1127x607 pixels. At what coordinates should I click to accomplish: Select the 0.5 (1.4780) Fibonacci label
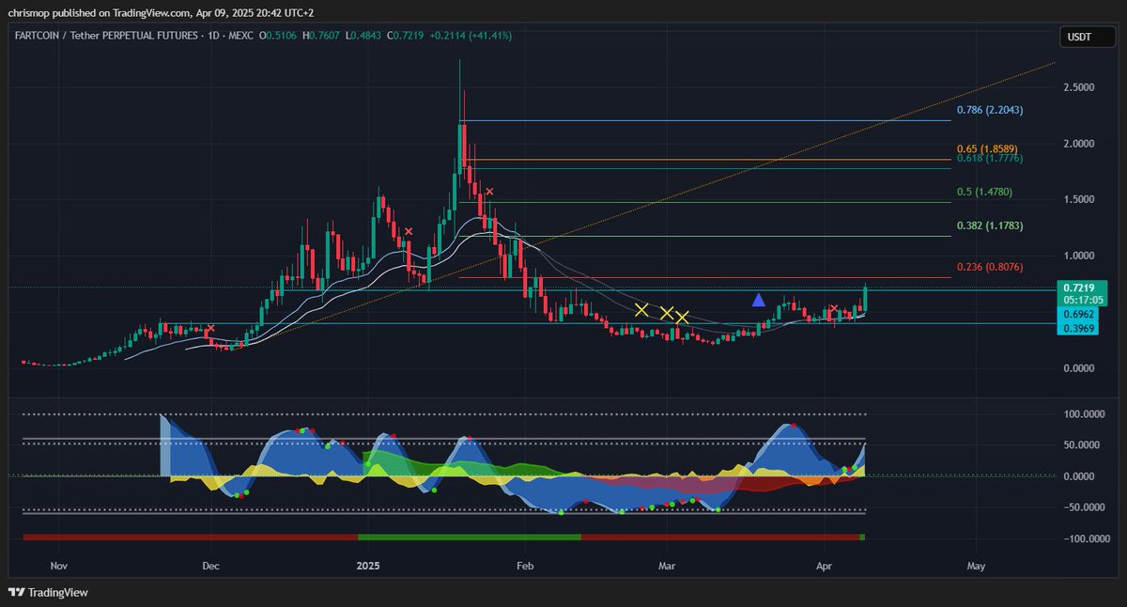click(984, 192)
